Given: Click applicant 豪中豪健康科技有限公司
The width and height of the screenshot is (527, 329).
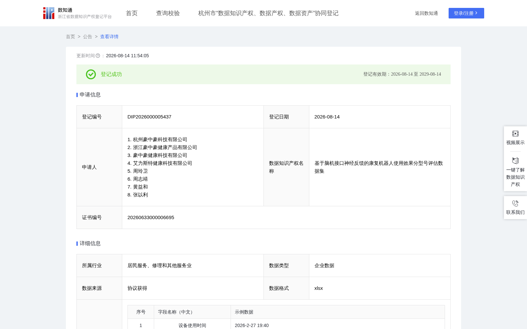Looking at the screenshot, I should 160,155.
